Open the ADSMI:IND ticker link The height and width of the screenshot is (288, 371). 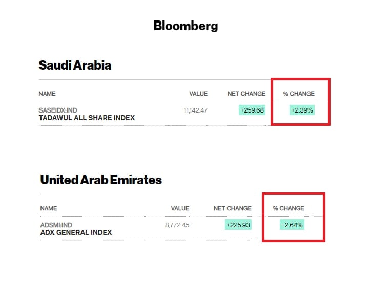coord(56,225)
